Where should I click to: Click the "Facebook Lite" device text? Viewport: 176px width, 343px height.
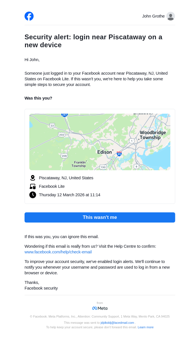(x=52, y=186)
